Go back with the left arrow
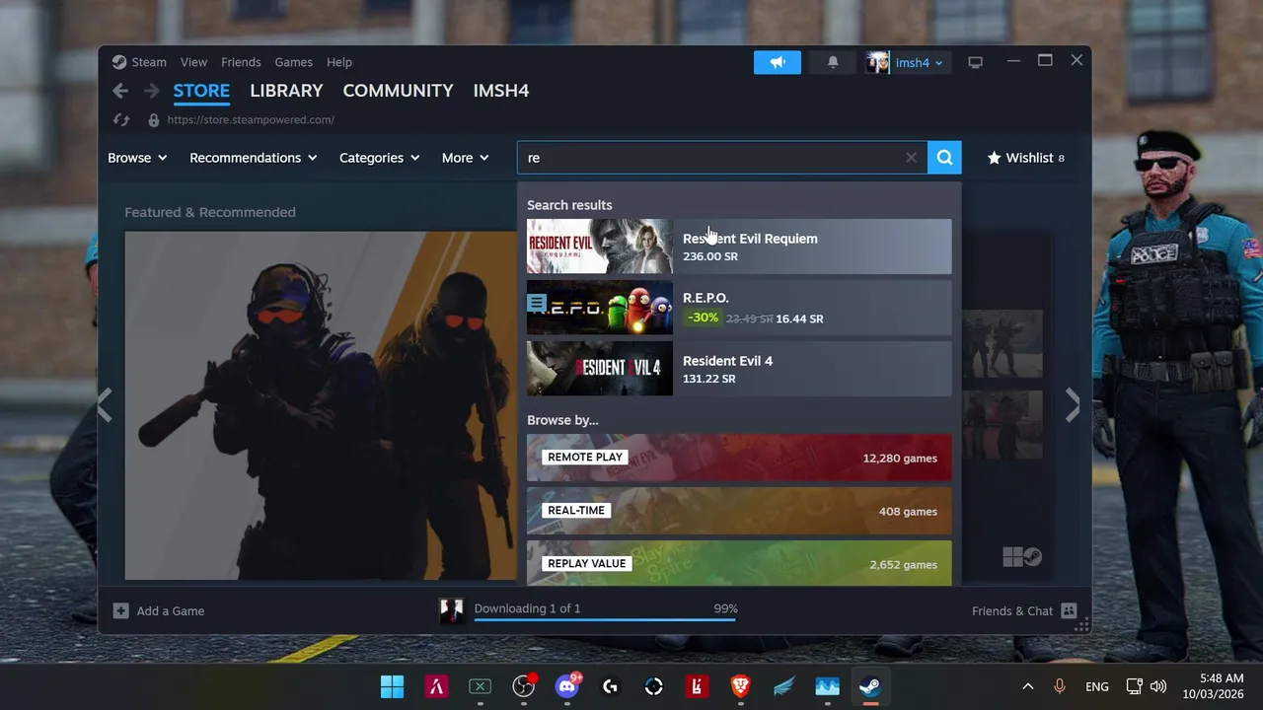 [120, 91]
